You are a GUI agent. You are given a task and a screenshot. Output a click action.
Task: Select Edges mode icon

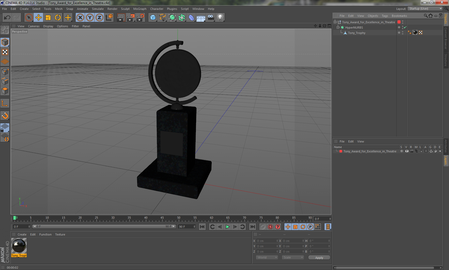5,81
